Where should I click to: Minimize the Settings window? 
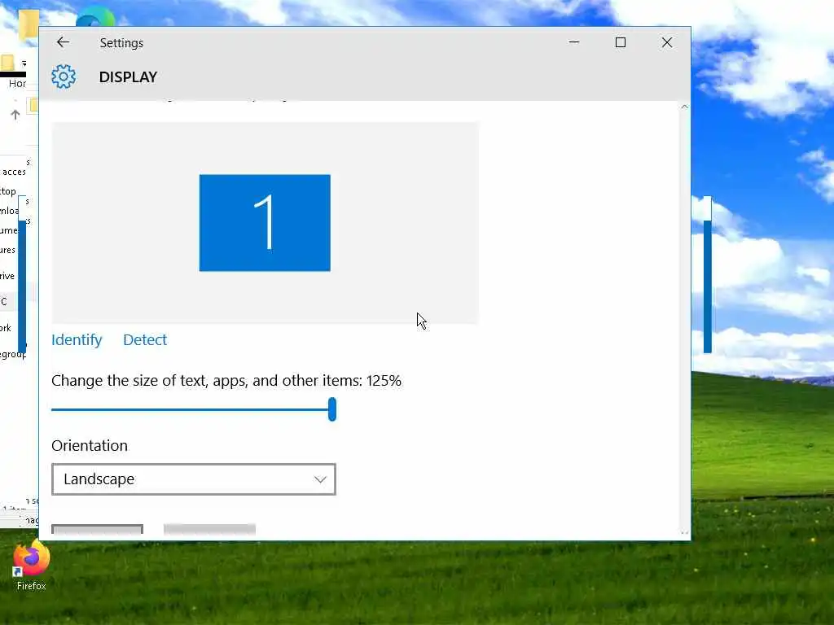coord(574,42)
